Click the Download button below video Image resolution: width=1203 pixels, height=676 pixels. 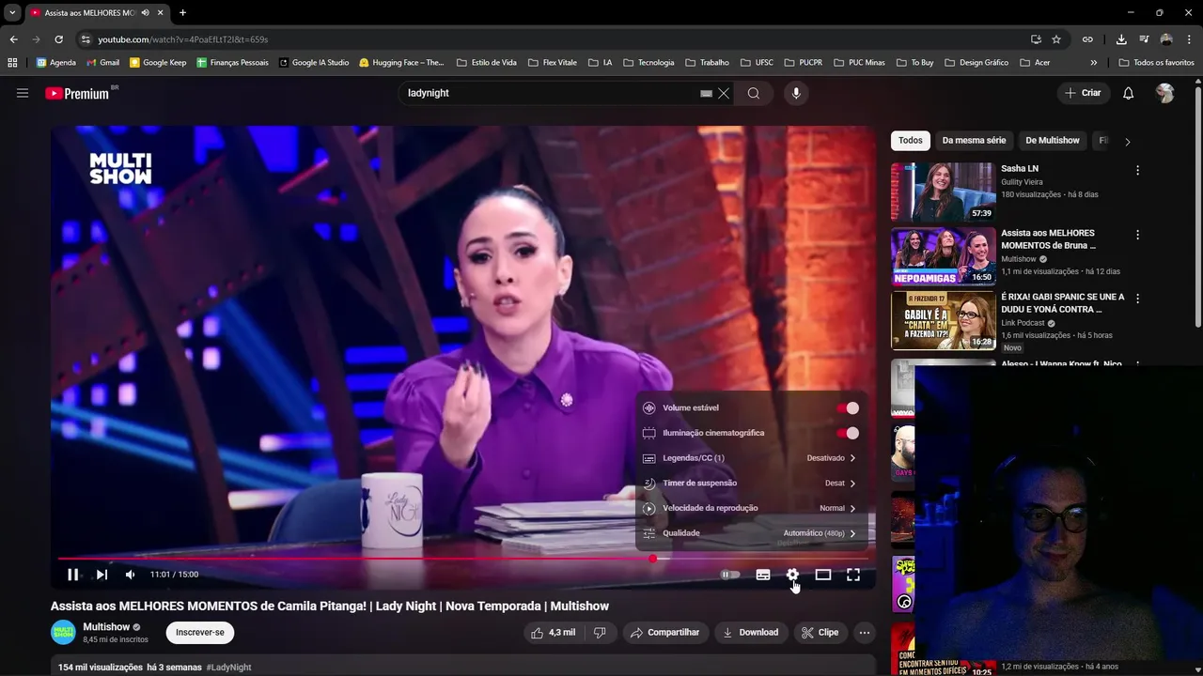pos(750,633)
